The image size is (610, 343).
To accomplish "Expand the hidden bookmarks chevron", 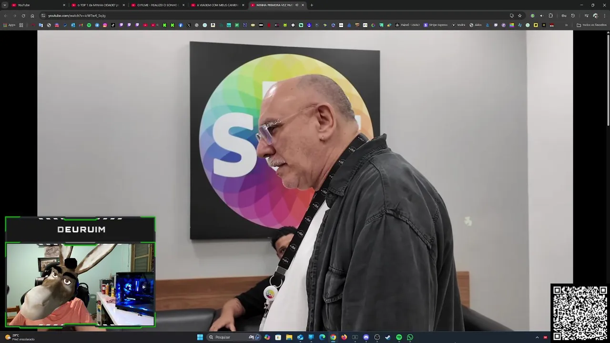I will [566, 25].
